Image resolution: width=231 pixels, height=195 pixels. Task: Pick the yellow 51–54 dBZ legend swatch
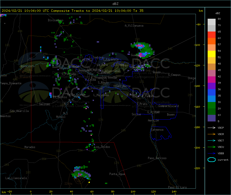click(211, 54)
